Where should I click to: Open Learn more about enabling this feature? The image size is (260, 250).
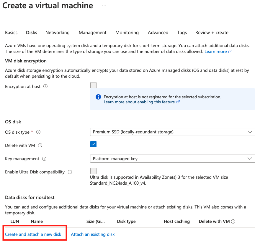[139, 102]
